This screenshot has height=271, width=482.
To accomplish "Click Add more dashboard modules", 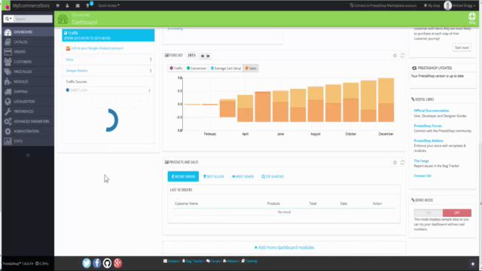I will pos(284,248).
